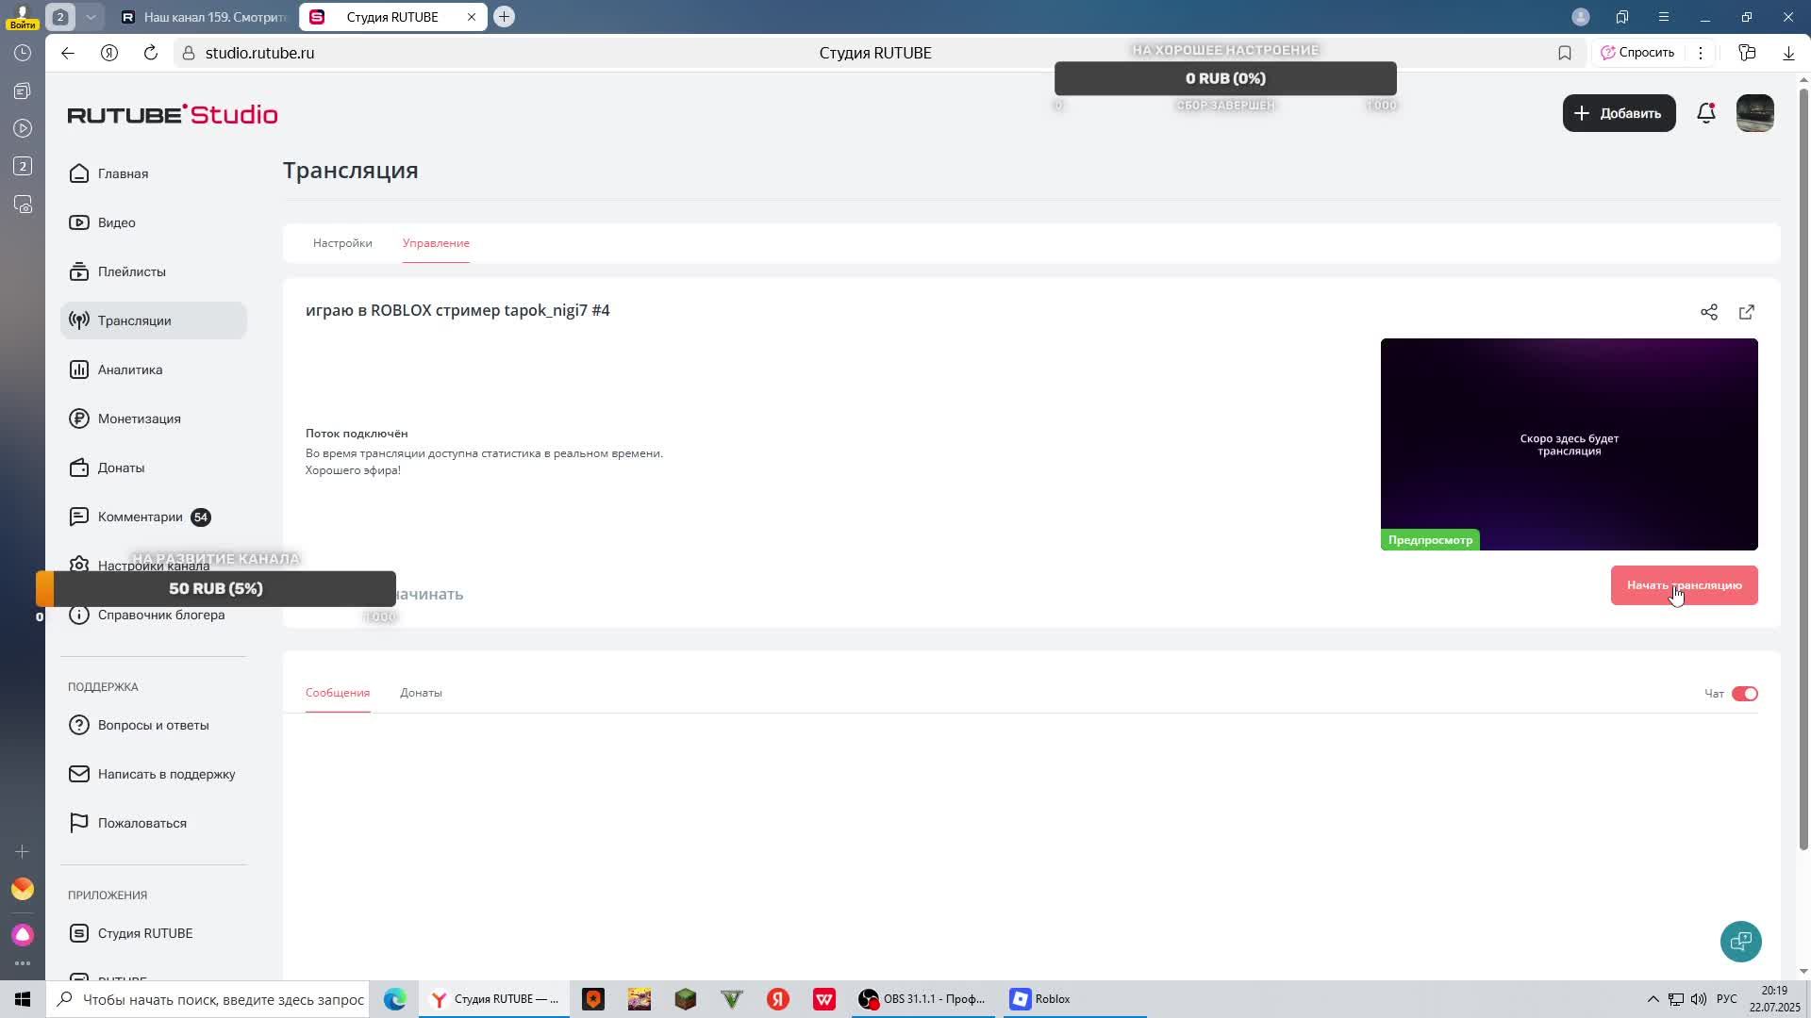Switch to the Настройки tab
This screenshot has width=1811, height=1018.
click(x=342, y=243)
